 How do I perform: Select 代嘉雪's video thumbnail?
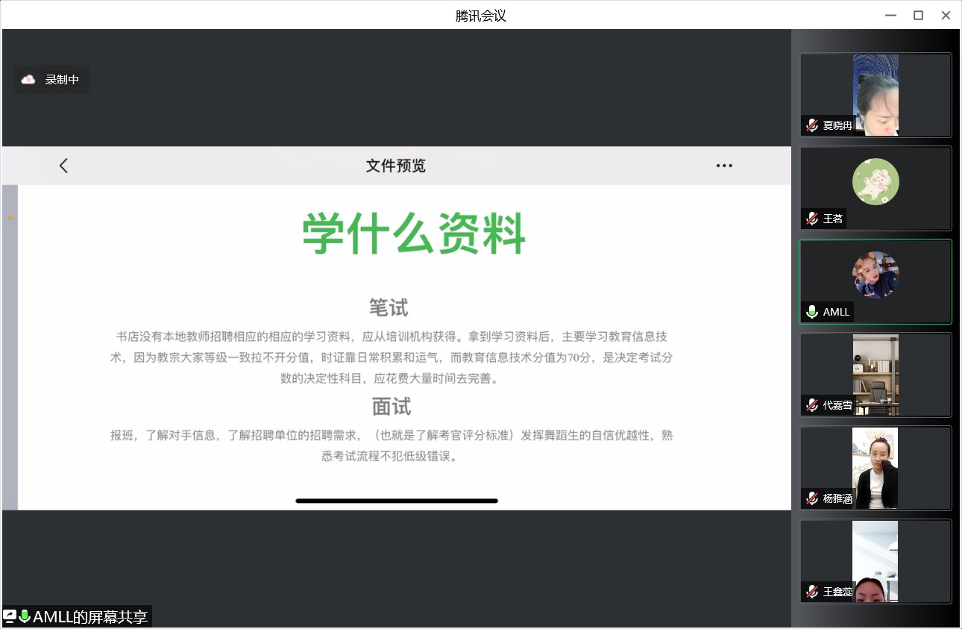click(875, 373)
